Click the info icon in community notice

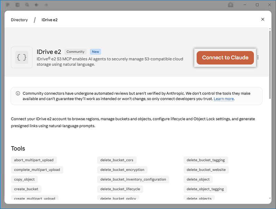tap(18, 93)
